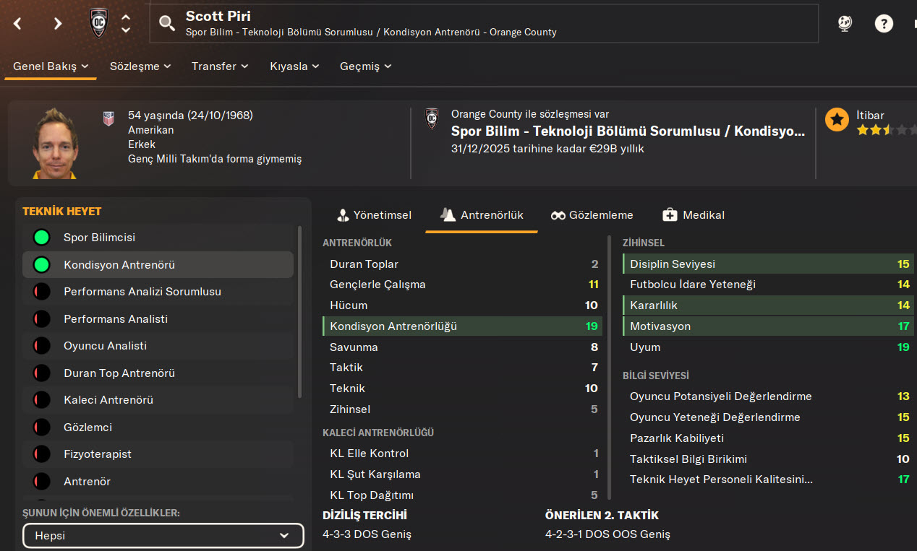
Task: Click the Scott Piri profile photo
Action: coord(56,143)
